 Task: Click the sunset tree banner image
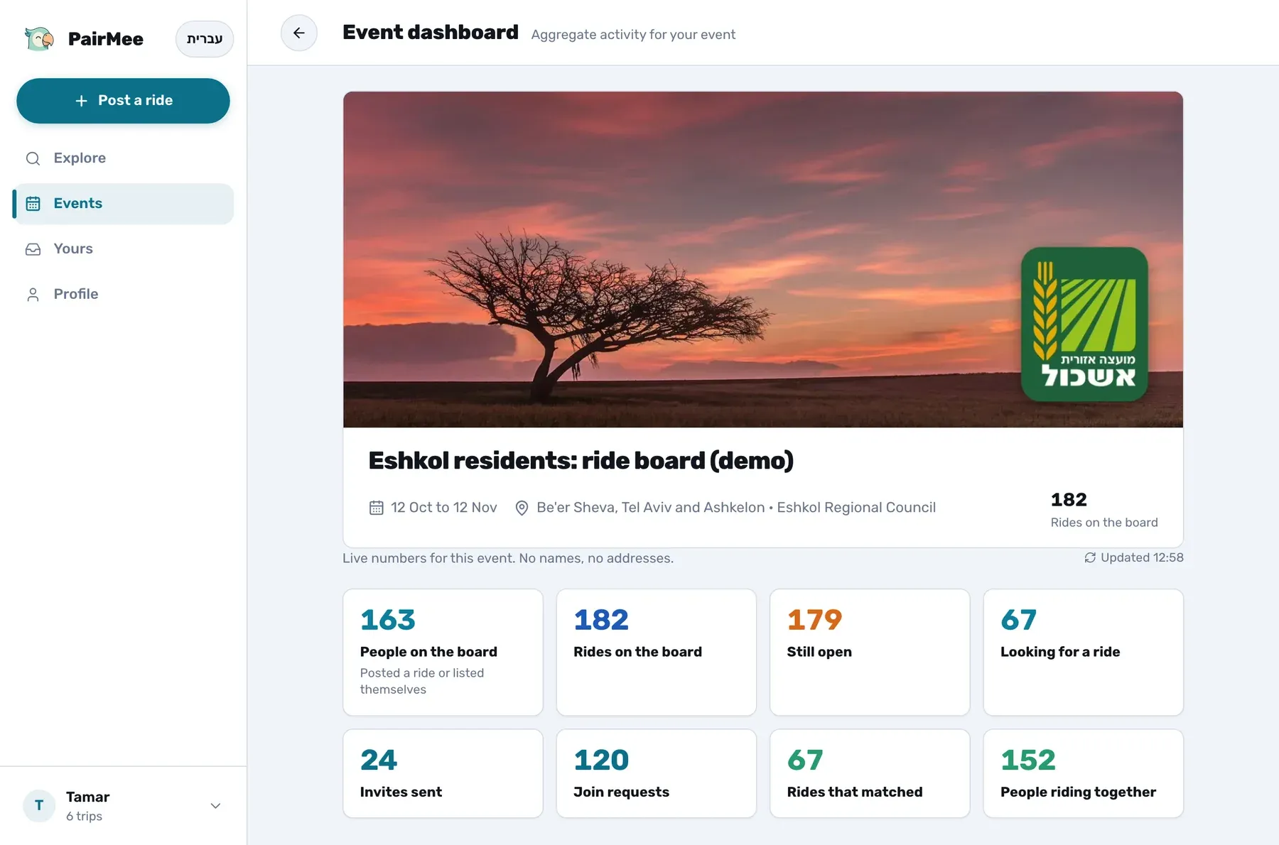coord(763,259)
